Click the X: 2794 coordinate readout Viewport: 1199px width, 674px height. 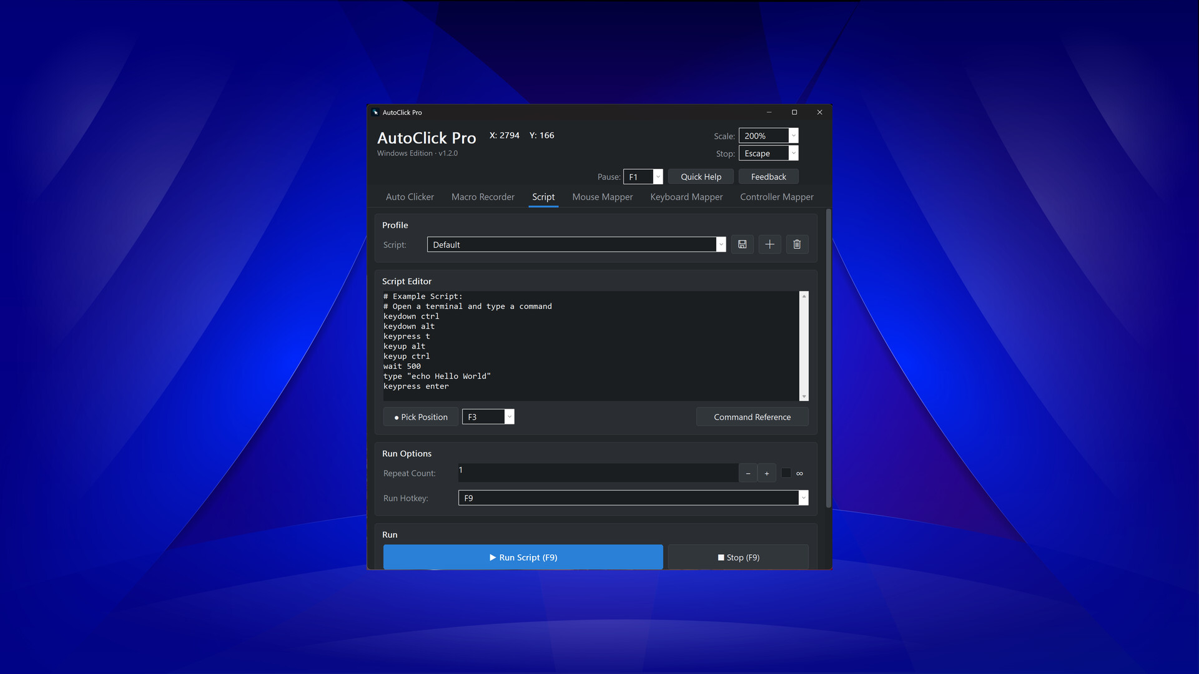click(505, 135)
